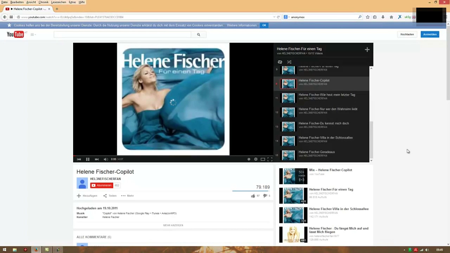Click the blue Anmelden button
Image resolution: width=450 pixels, height=253 pixels.
pos(430,34)
